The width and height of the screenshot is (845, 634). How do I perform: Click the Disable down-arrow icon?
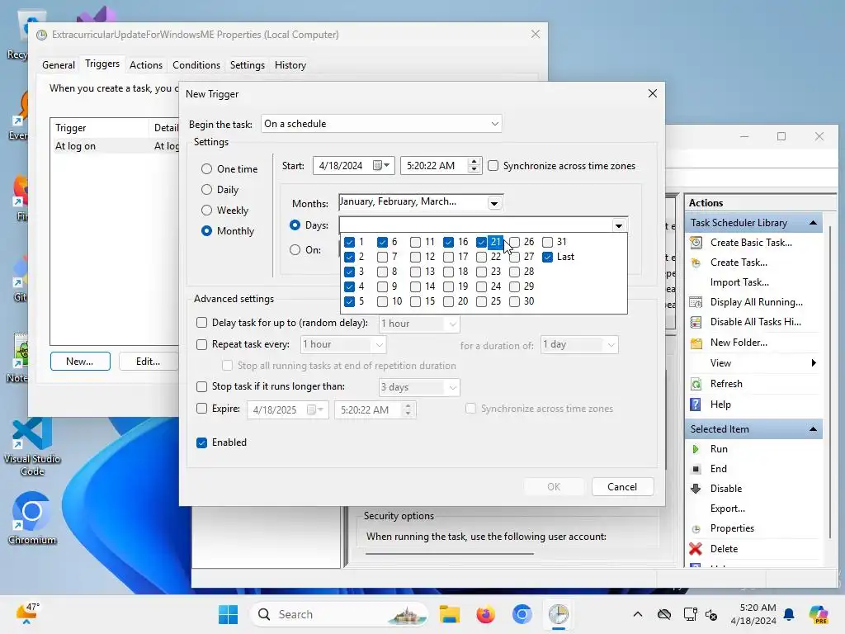tap(696, 489)
